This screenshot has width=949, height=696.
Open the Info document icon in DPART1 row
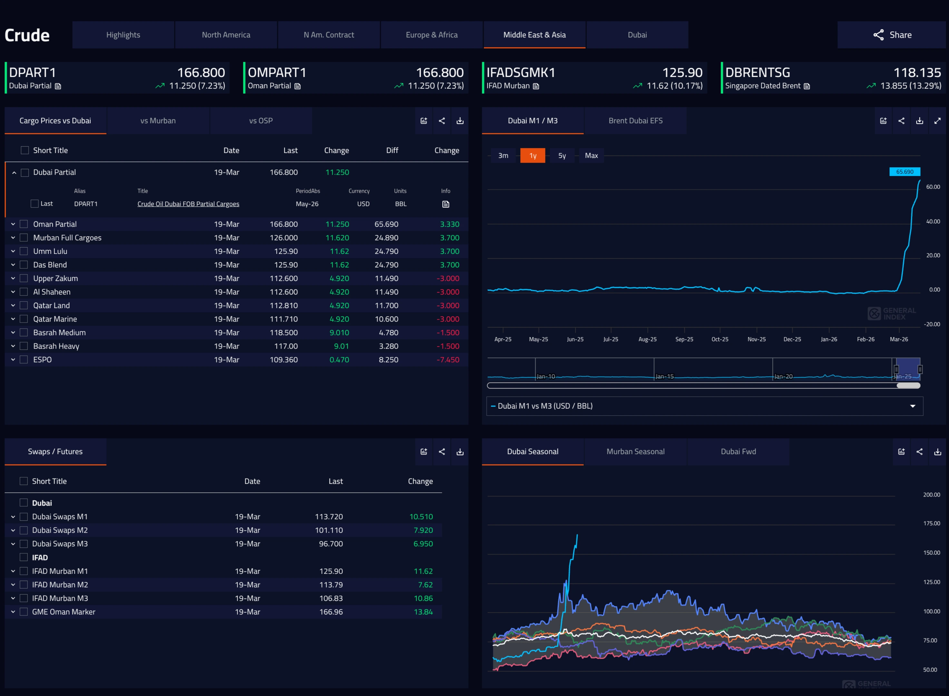pyautogui.click(x=445, y=204)
